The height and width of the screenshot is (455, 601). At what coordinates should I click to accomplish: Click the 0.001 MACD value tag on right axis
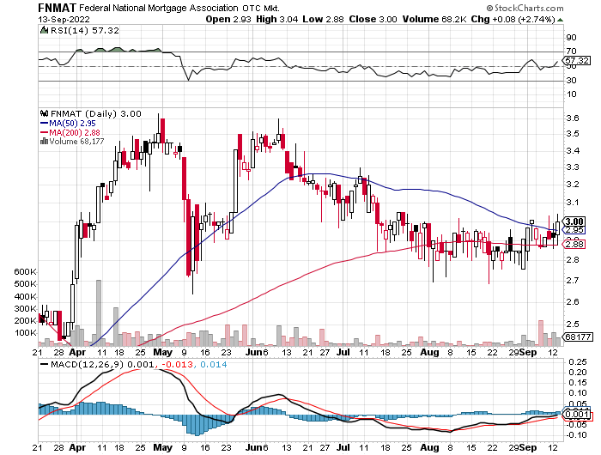pyautogui.click(x=577, y=415)
